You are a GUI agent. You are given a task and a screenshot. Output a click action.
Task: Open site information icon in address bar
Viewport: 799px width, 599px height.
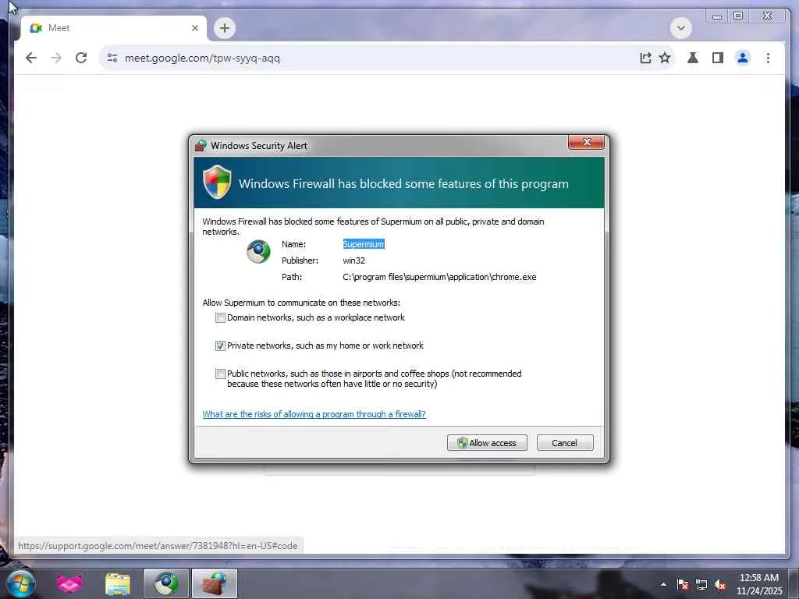(x=112, y=58)
